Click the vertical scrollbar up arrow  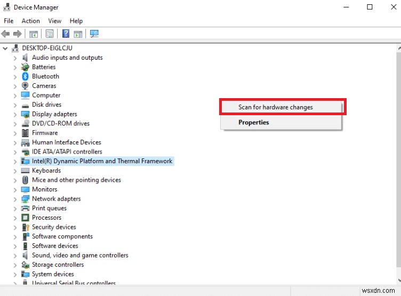coord(399,48)
